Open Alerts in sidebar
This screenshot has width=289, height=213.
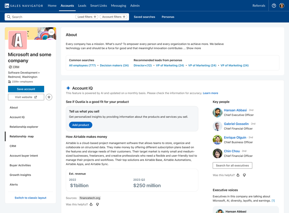pyautogui.click(x=14, y=185)
